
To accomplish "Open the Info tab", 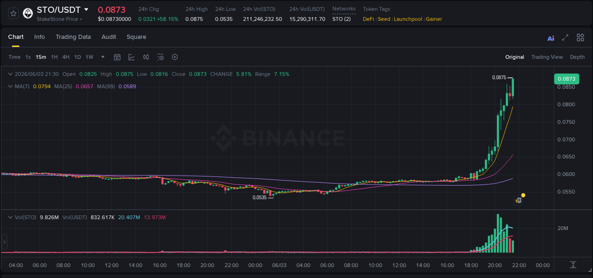I will point(39,37).
